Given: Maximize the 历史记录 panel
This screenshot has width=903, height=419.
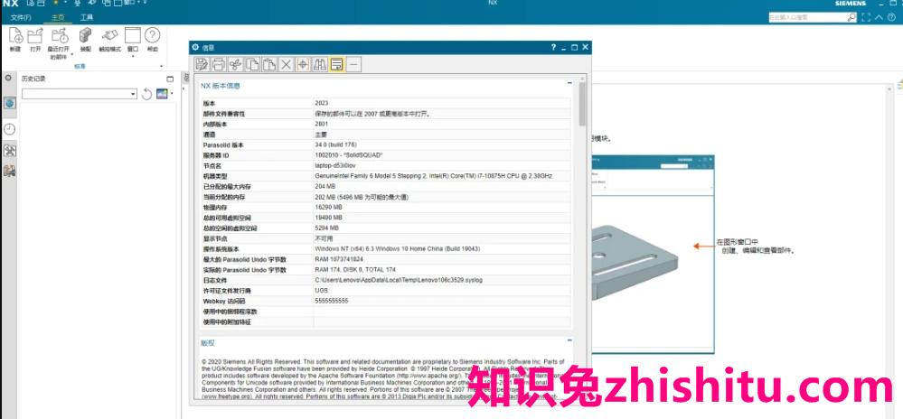Looking at the screenshot, I should pos(170,79).
